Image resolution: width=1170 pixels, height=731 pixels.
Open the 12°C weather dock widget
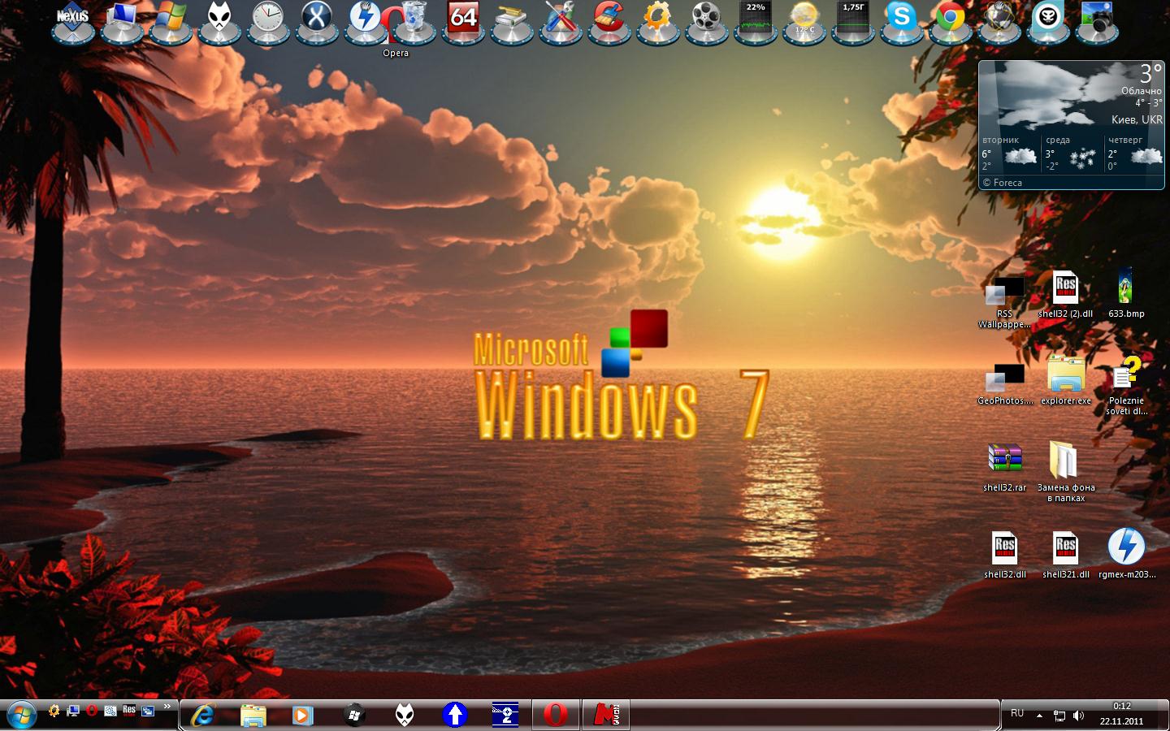point(804,21)
